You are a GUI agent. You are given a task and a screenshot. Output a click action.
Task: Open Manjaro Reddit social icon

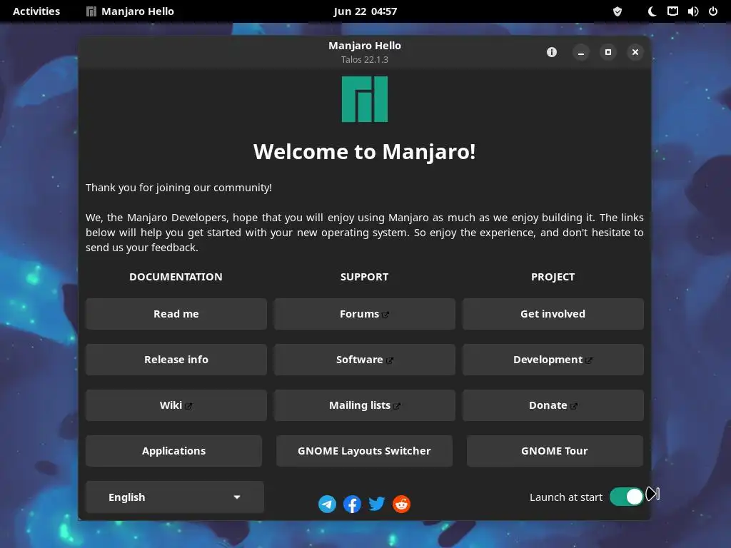click(401, 504)
